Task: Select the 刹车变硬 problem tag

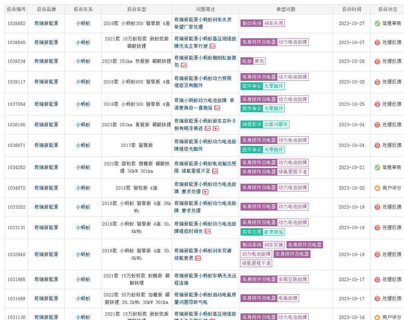Action: [274, 245]
